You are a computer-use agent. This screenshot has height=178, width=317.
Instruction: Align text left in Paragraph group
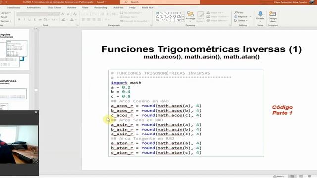[83, 20]
